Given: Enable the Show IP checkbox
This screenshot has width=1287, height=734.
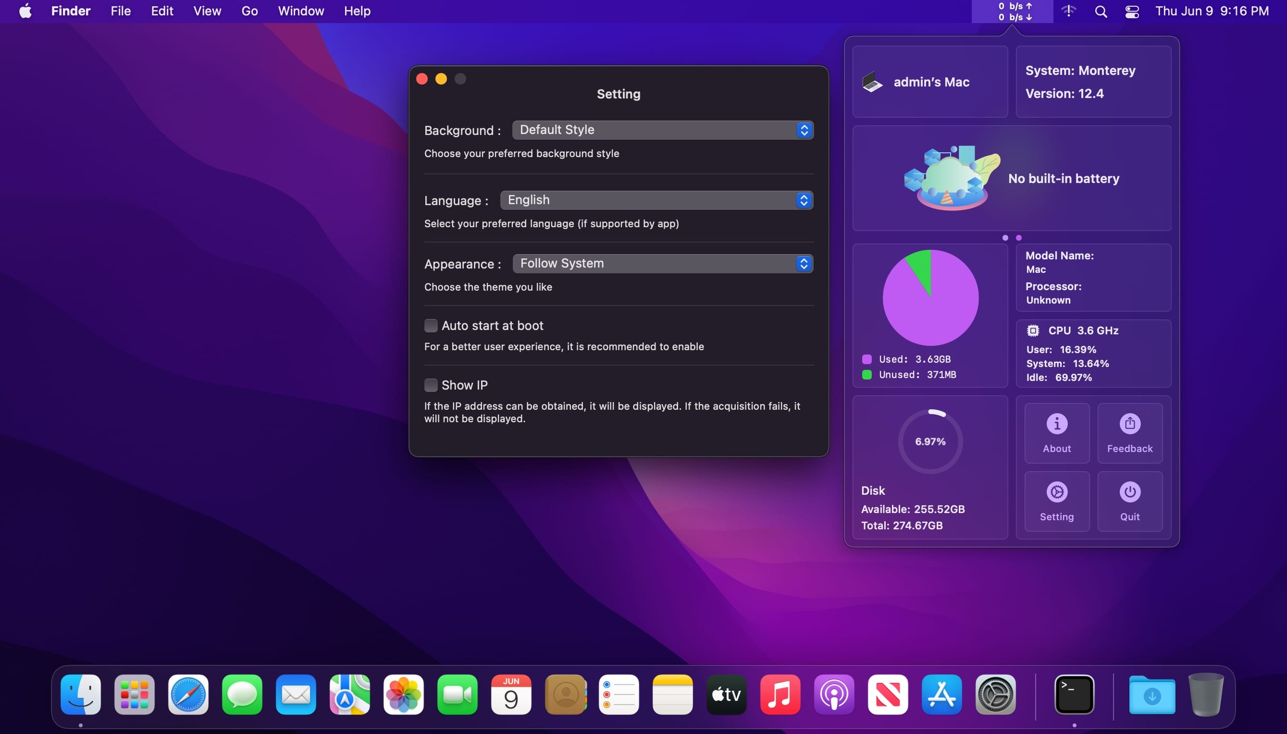Looking at the screenshot, I should click(431, 385).
